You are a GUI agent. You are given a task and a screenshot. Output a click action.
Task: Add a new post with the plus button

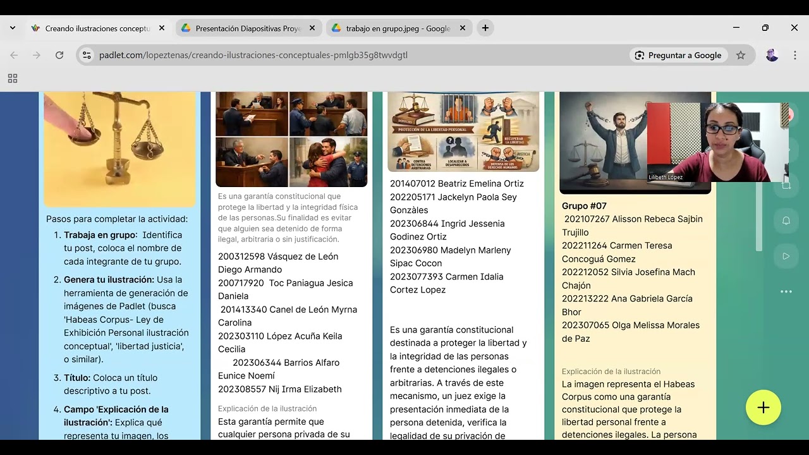pyautogui.click(x=763, y=408)
